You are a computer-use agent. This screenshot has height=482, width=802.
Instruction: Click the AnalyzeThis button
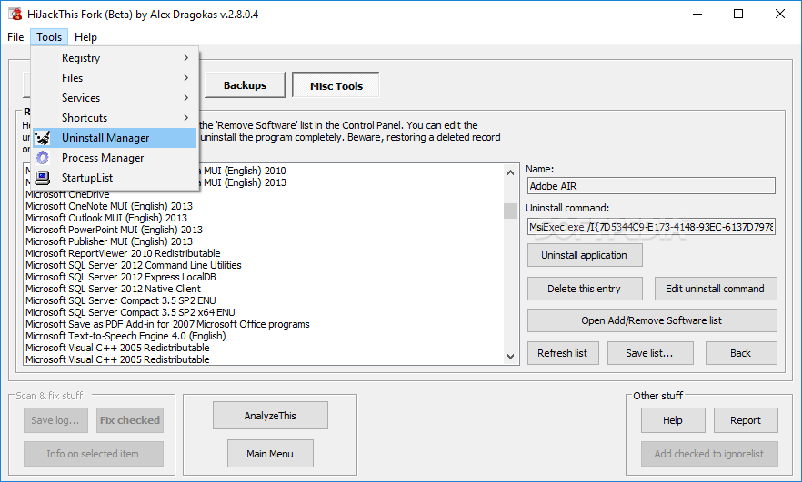pos(270,416)
